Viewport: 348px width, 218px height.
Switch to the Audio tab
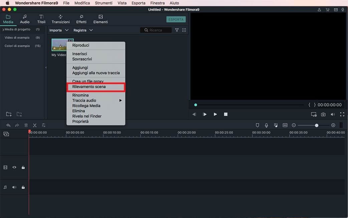click(x=25, y=19)
